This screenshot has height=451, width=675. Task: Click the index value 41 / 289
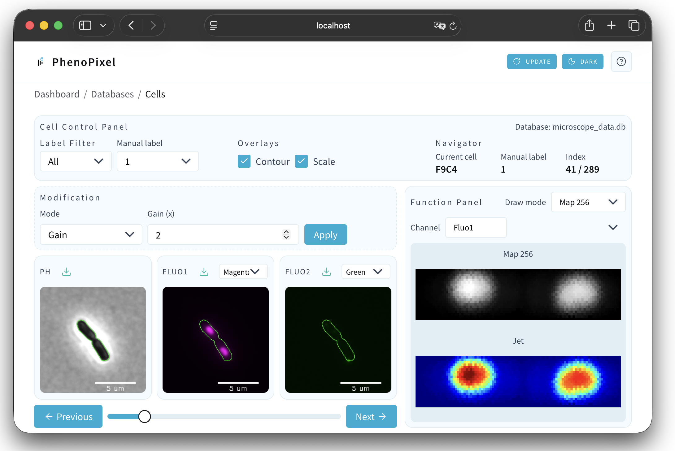coord(582,169)
